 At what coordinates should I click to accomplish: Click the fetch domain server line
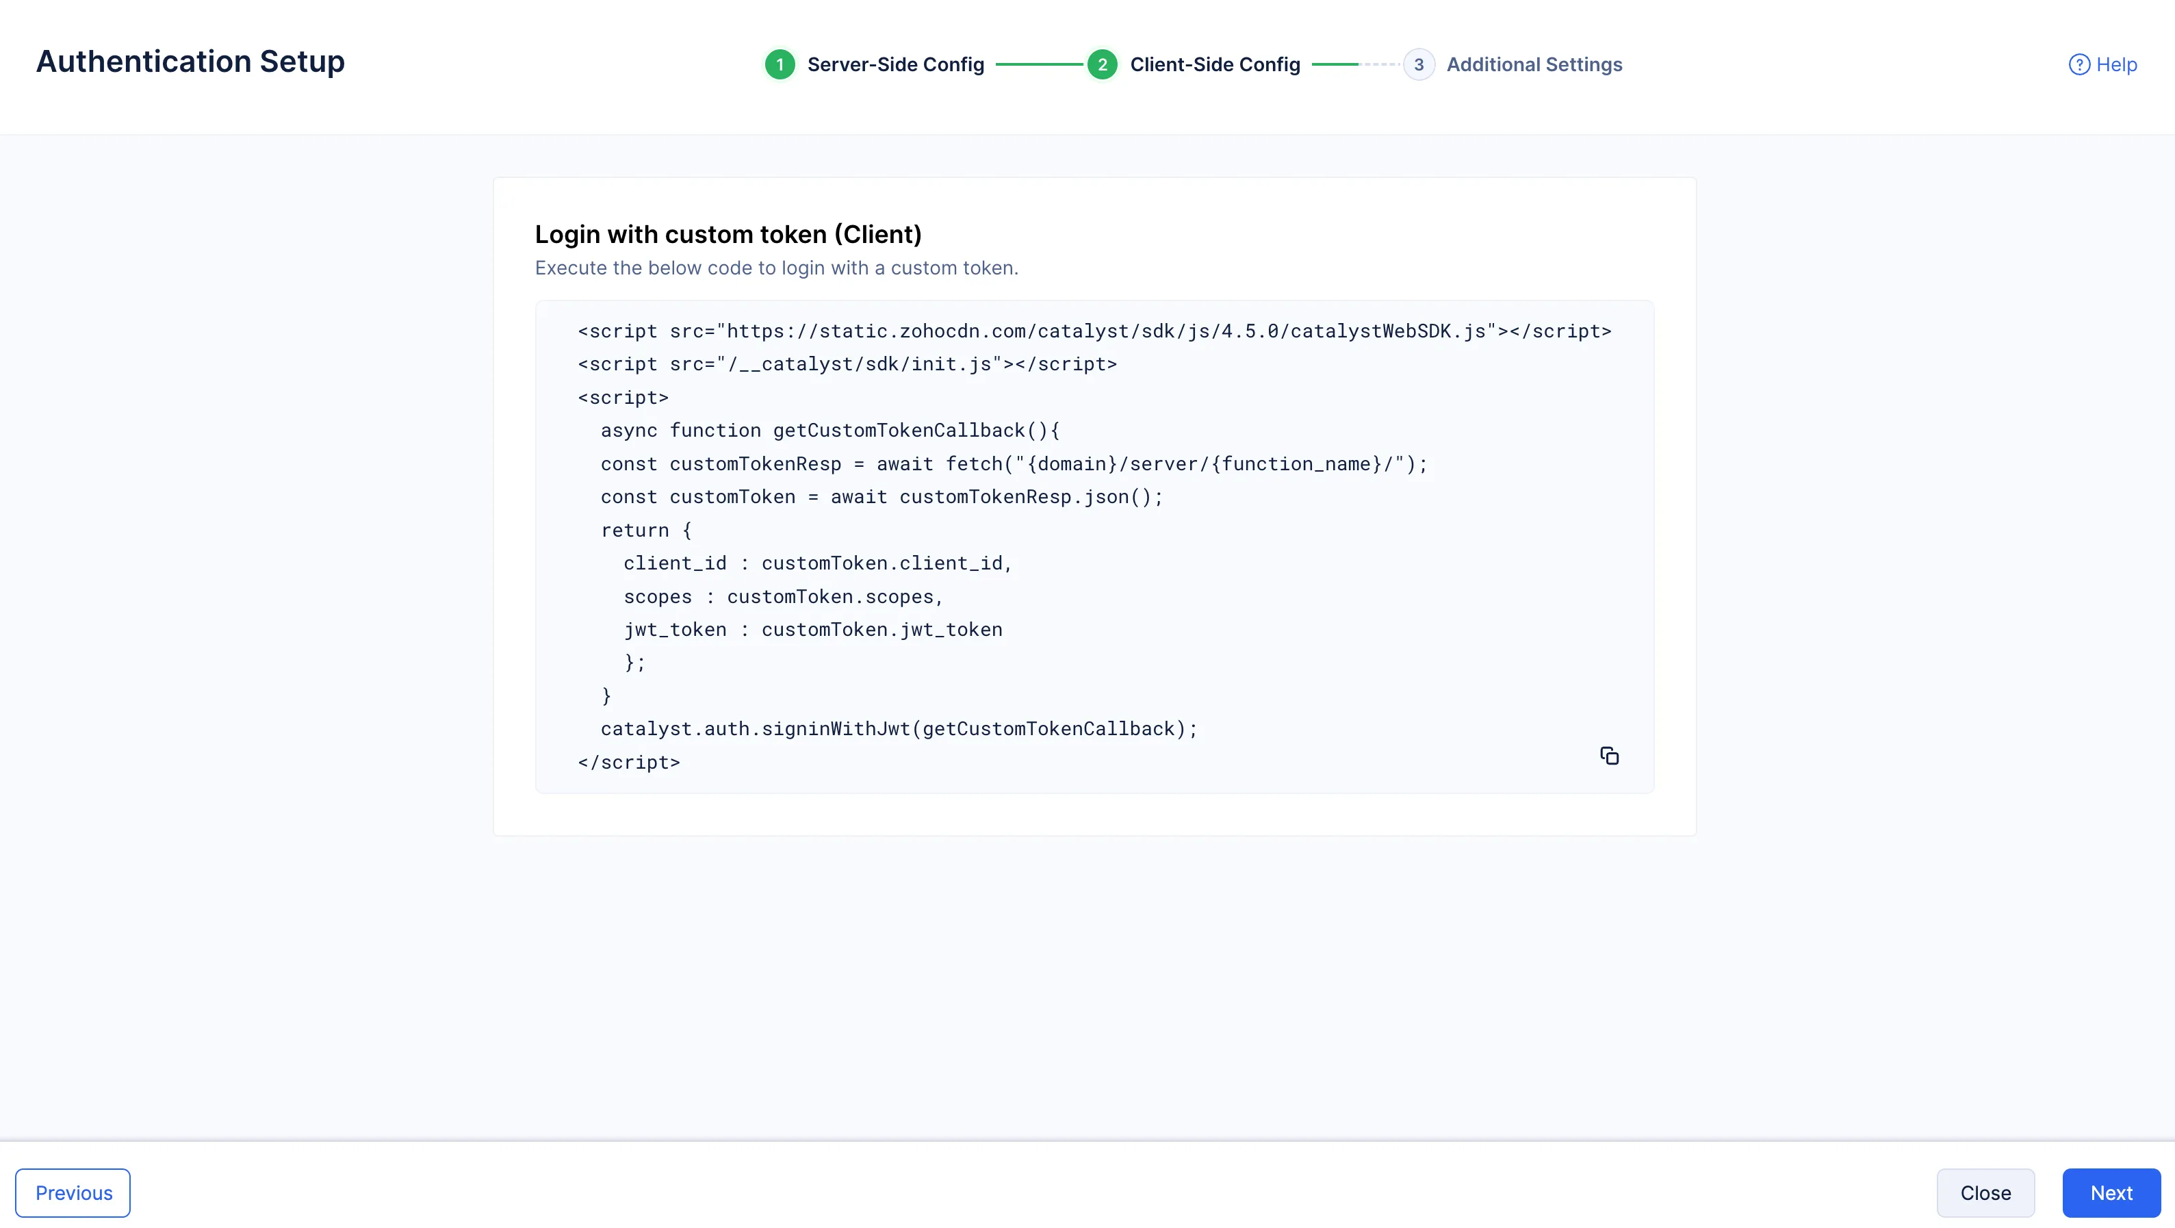(1013, 463)
